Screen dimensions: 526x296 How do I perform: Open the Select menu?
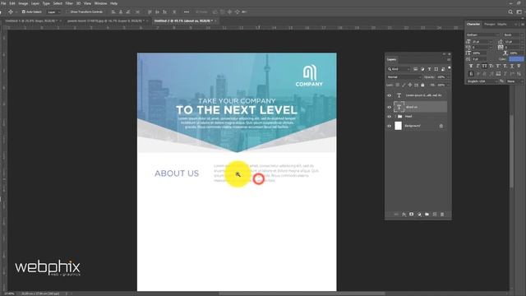pyautogui.click(x=58, y=3)
